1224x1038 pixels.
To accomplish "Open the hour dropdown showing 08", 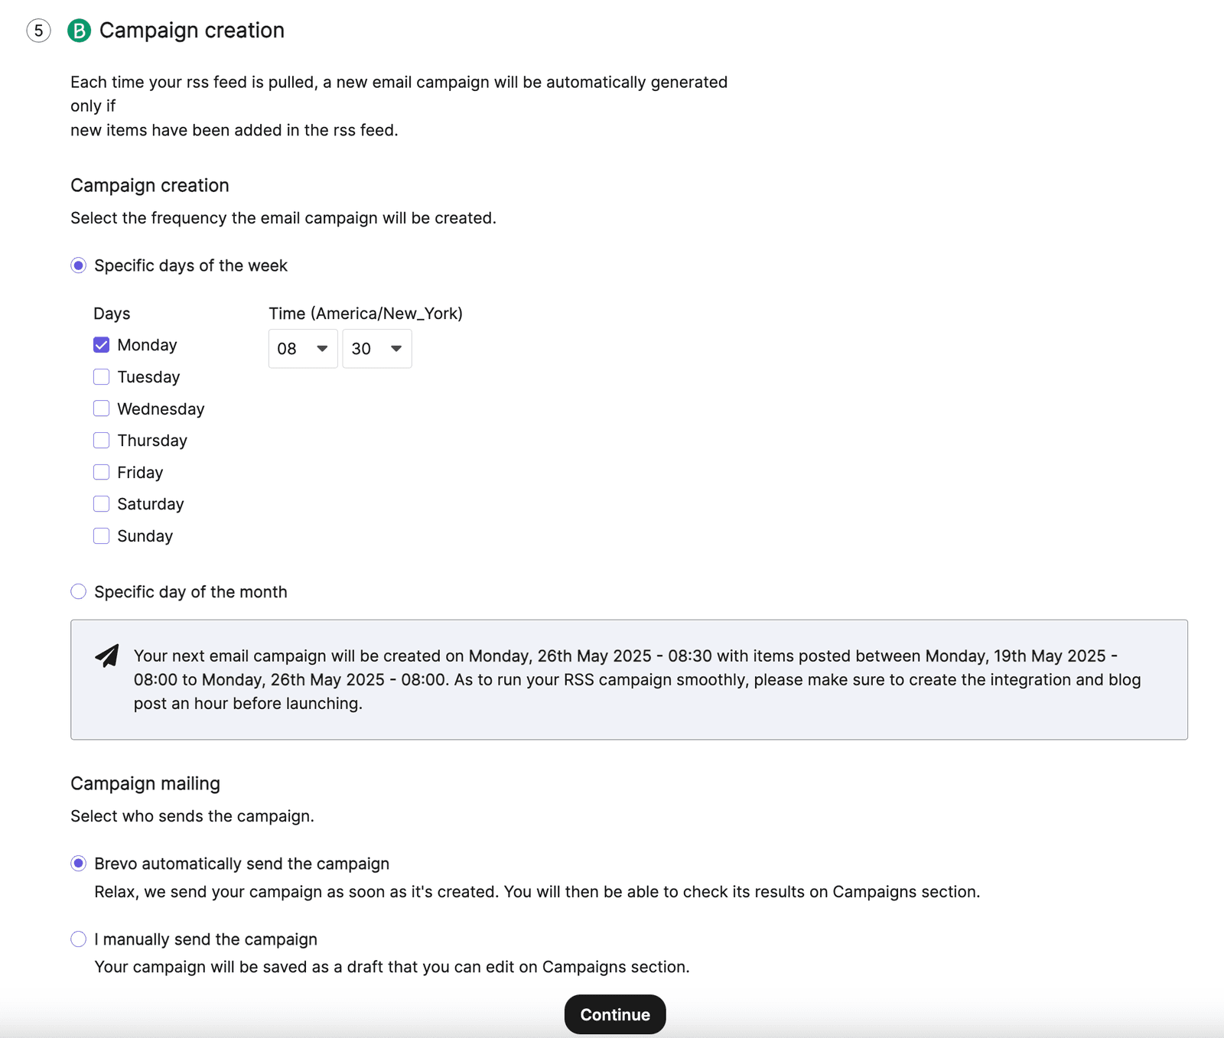I will pyautogui.click(x=303, y=349).
